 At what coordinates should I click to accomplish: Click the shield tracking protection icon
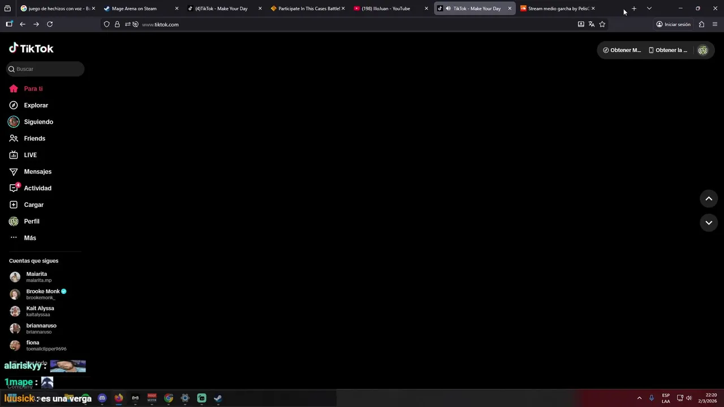pyautogui.click(x=106, y=24)
